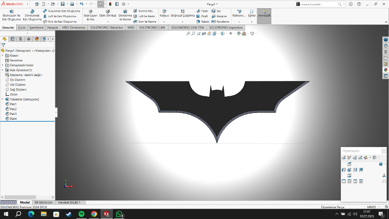Open dropdown arrow under Doğrusal Çoğaltma
Viewport: 389px width, 219px height.
click(x=182, y=22)
